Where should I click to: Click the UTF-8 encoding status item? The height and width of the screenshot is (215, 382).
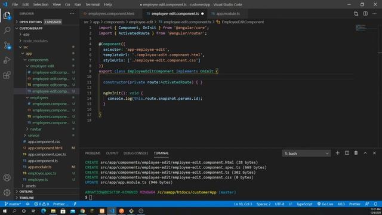click(279, 204)
